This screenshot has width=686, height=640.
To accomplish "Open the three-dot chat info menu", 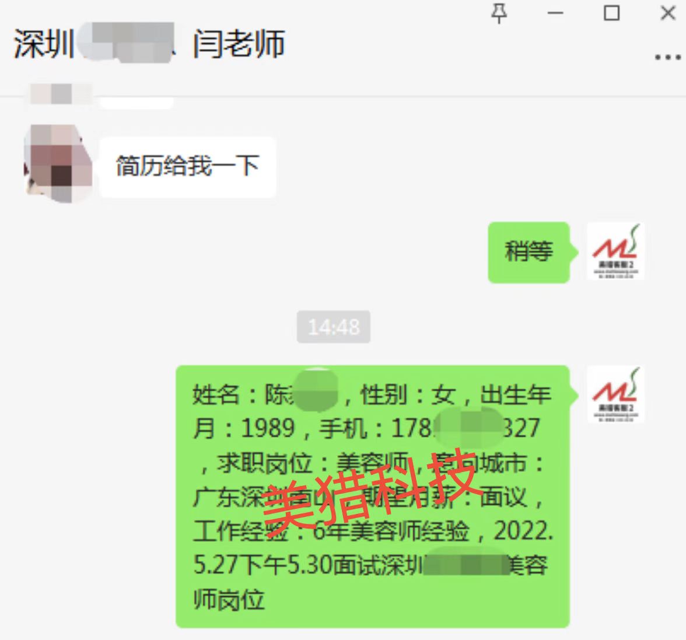I will pos(667,57).
